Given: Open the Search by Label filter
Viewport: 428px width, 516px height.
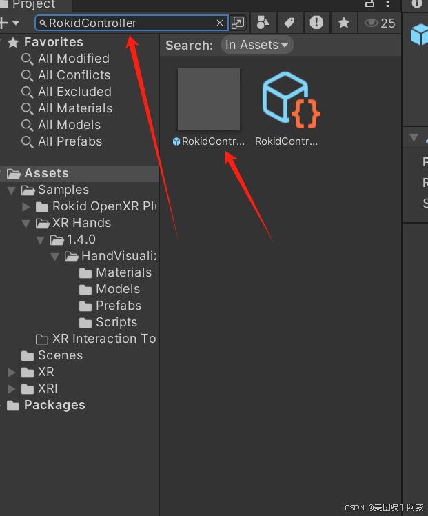Looking at the screenshot, I should point(289,23).
